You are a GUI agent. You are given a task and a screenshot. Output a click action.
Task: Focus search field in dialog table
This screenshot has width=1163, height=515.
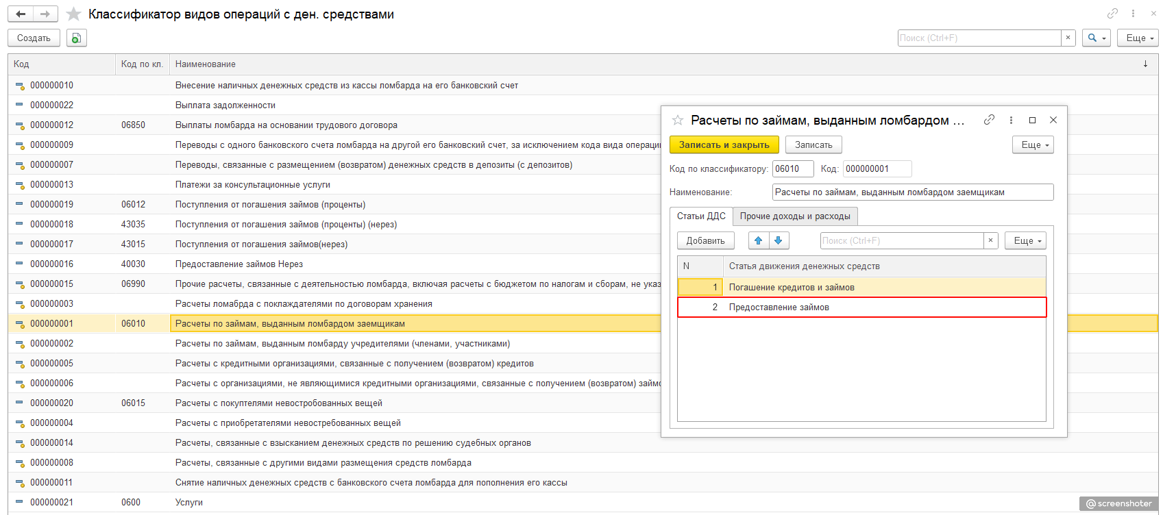(x=902, y=240)
